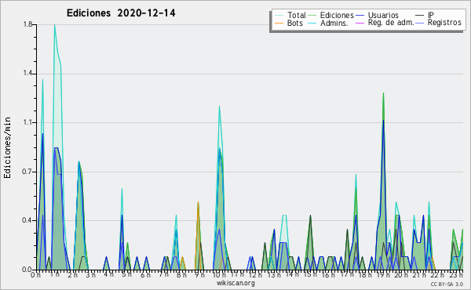Click the '4 h' x-axis label
471x290 pixels.
click(108, 274)
